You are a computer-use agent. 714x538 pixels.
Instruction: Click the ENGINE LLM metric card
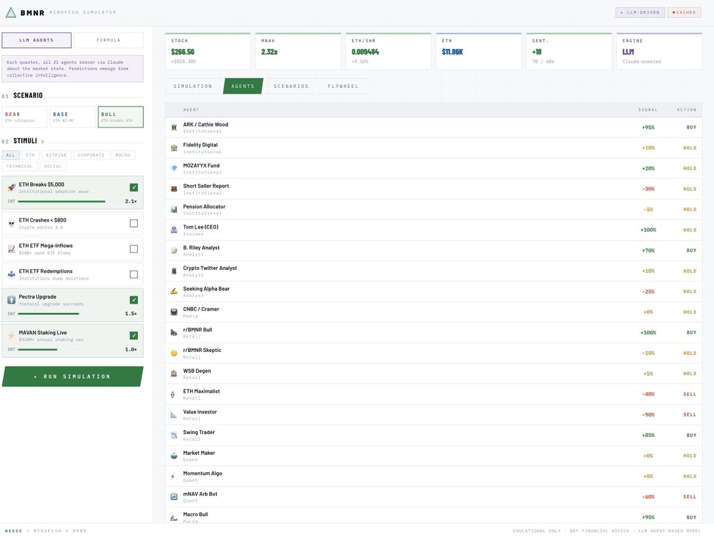tap(659, 52)
